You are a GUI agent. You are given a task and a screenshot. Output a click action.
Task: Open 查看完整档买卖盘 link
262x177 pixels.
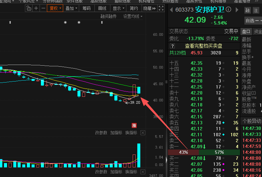point(203,46)
